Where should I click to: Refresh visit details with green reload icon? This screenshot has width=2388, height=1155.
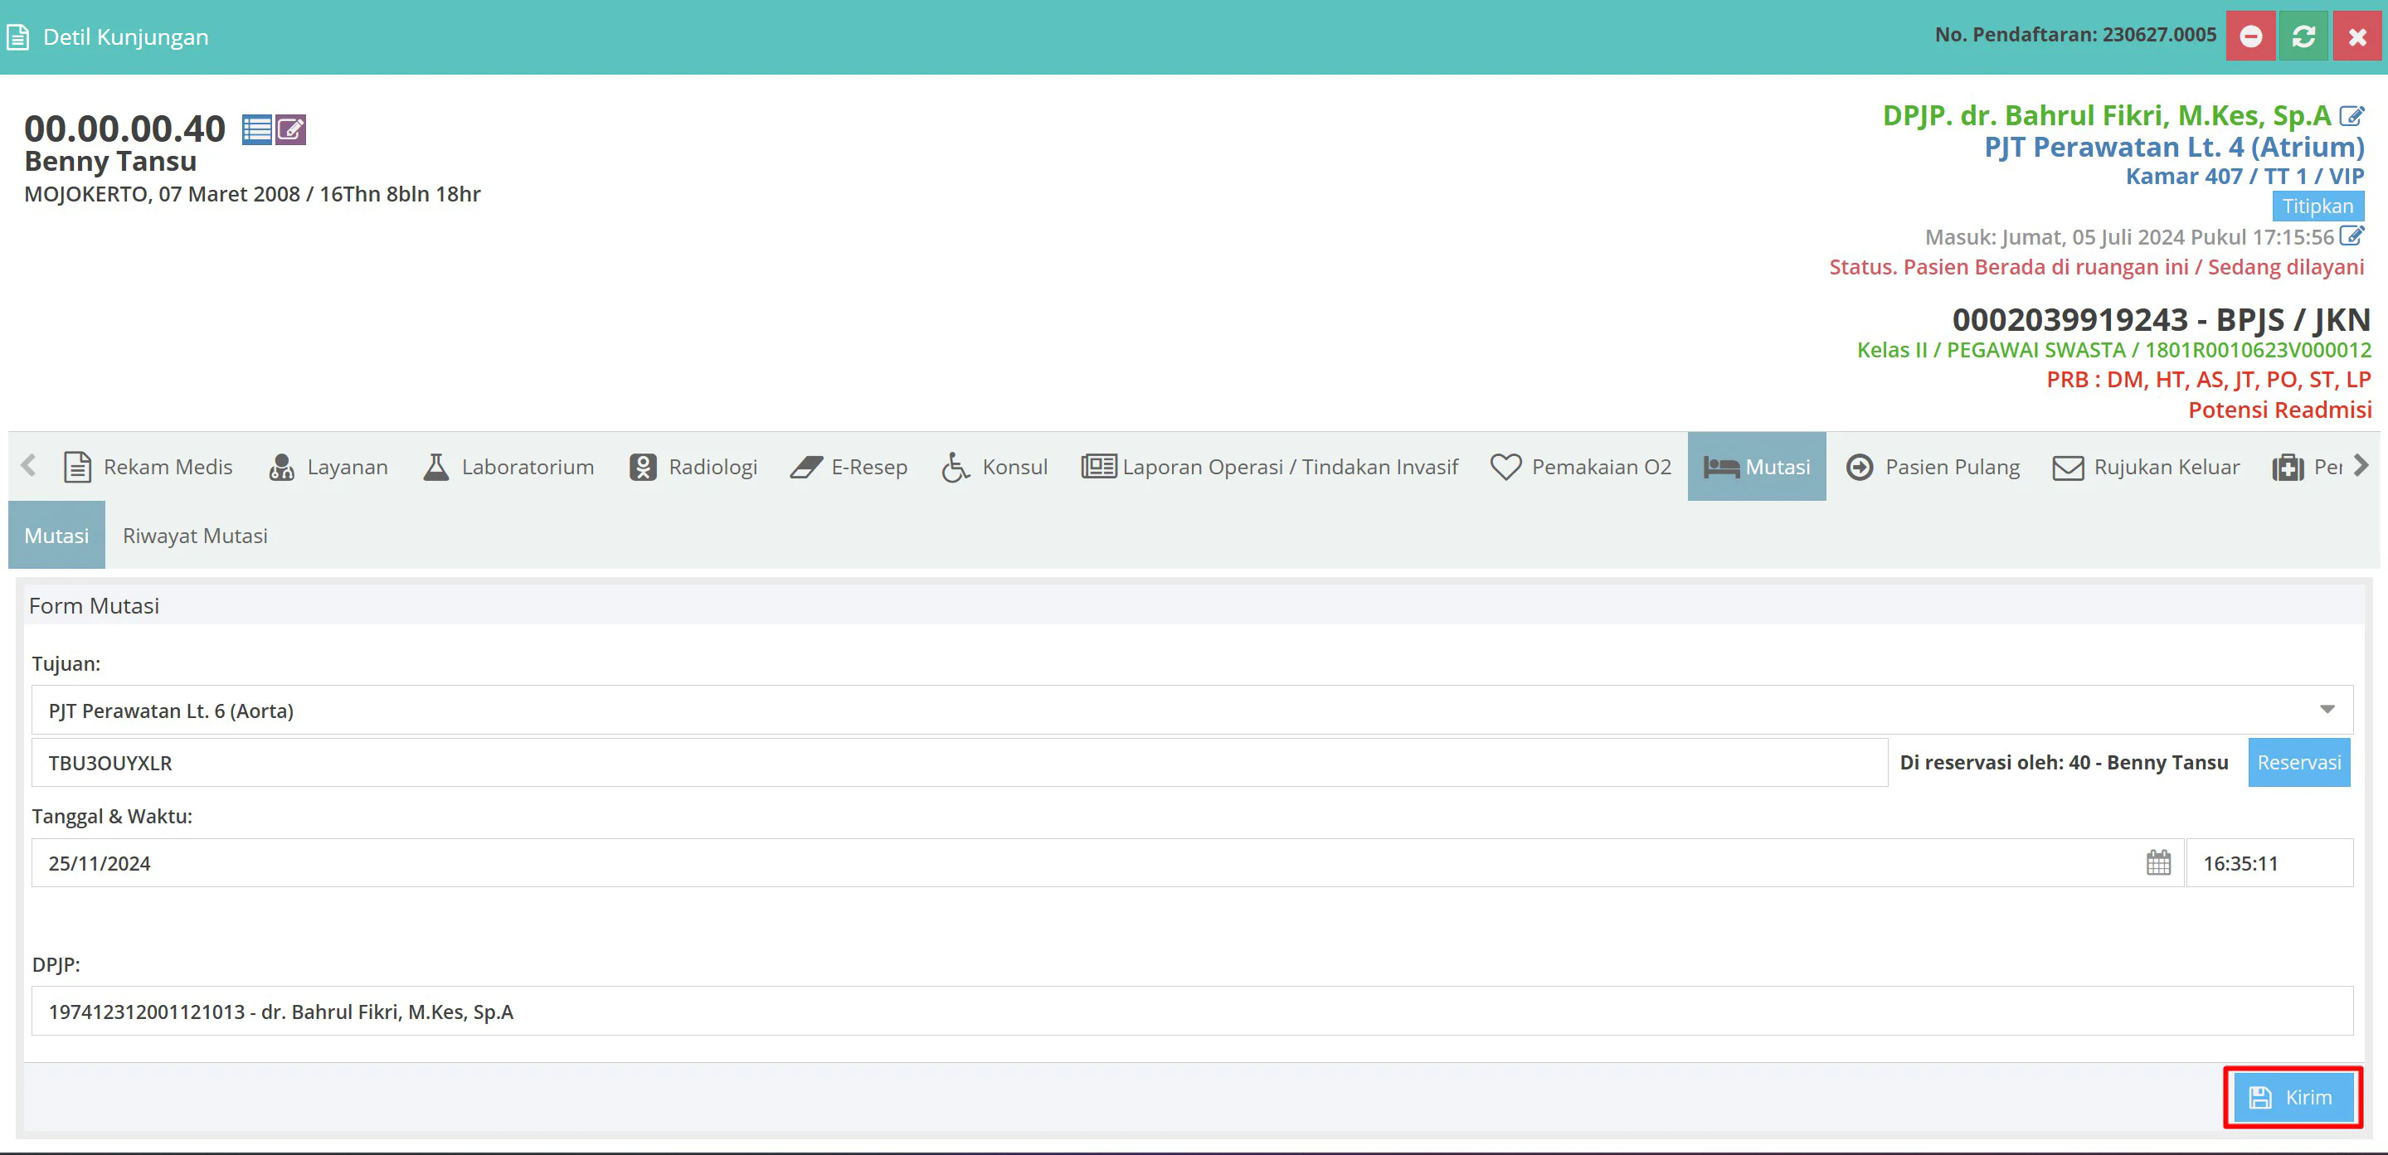pyautogui.click(x=2303, y=36)
